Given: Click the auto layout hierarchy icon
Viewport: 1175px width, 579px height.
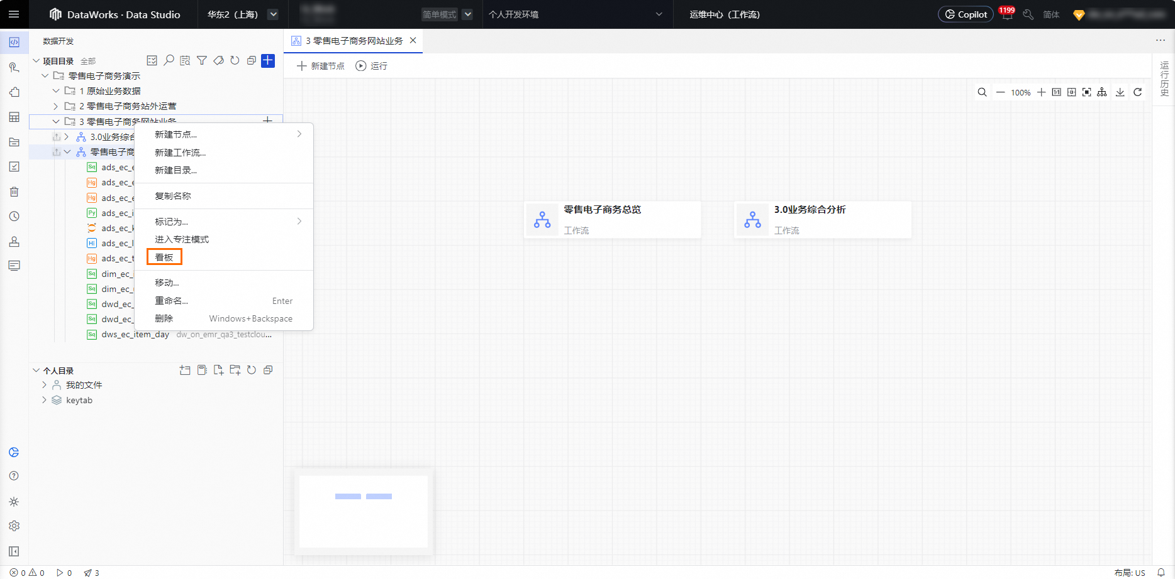Looking at the screenshot, I should click(1102, 92).
